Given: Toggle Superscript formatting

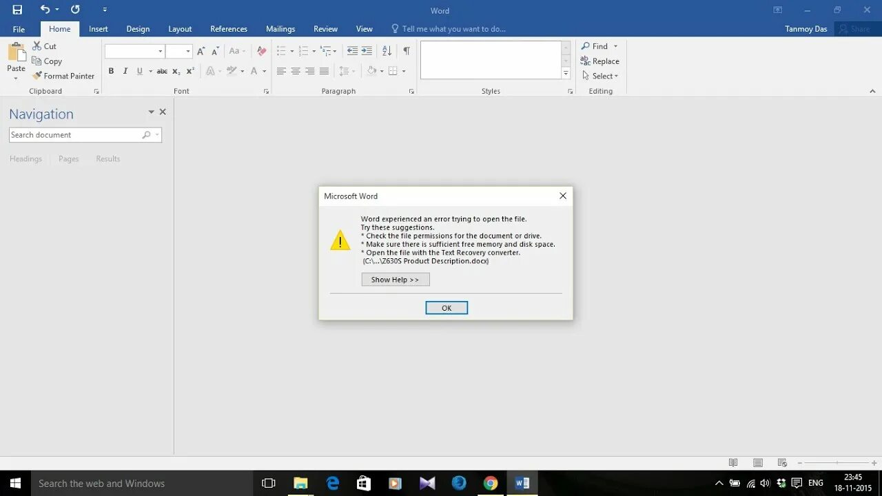Looking at the screenshot, I should (x=191, y=71).
